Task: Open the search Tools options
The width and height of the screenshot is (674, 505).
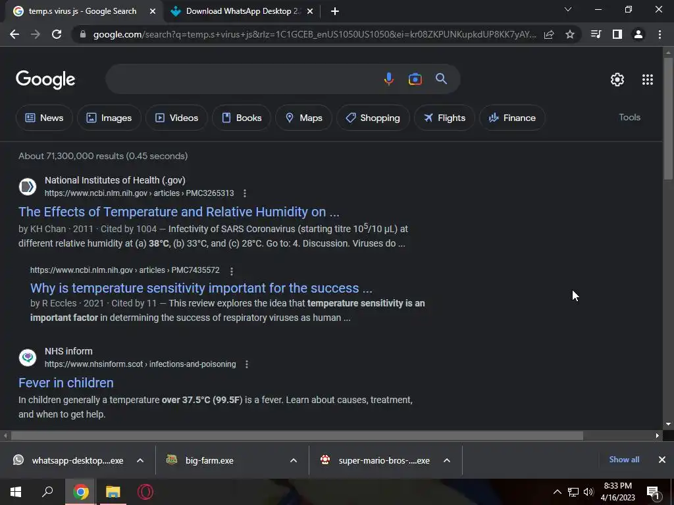Action: (629, 117)
